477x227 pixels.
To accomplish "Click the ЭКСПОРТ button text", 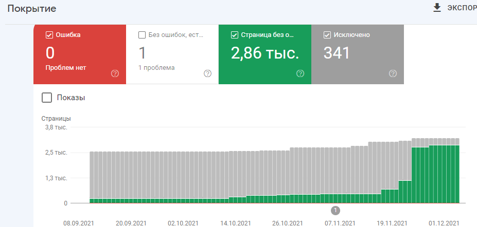I will tap(462, 8).
